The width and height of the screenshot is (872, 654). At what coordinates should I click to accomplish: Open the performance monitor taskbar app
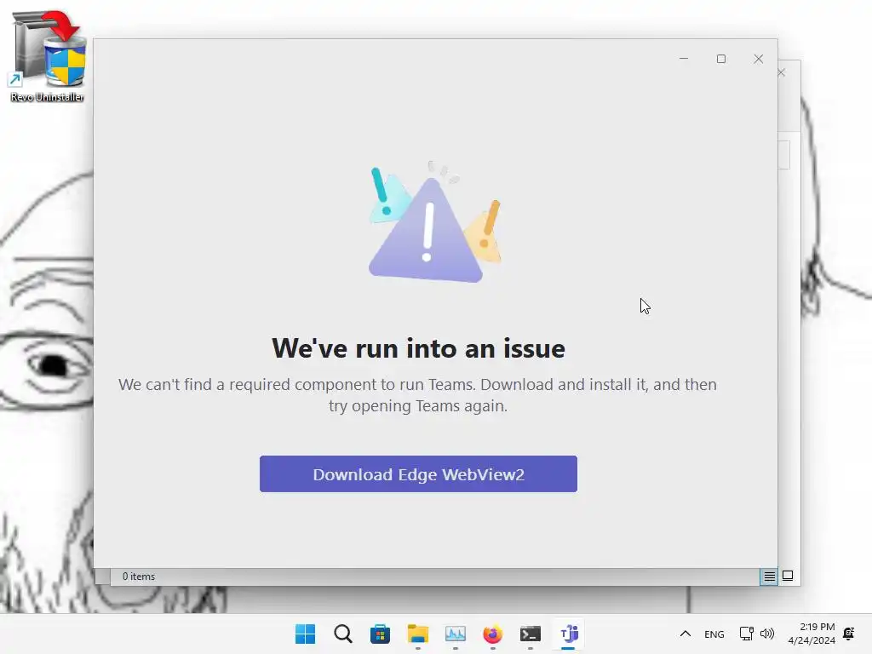click(x=456, y=634)
